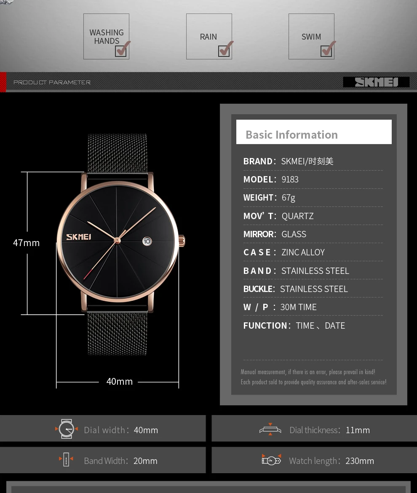Click the RAIN label
Screen dimensions: 417x493
coord(208,37)
